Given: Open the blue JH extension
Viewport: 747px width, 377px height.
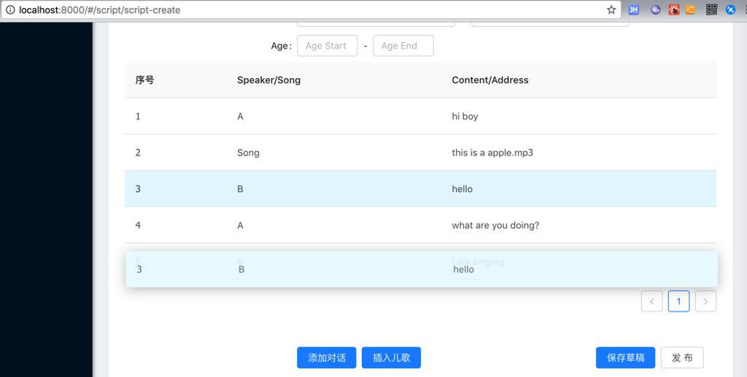Looking at the screenshot, I should point(634,10).
